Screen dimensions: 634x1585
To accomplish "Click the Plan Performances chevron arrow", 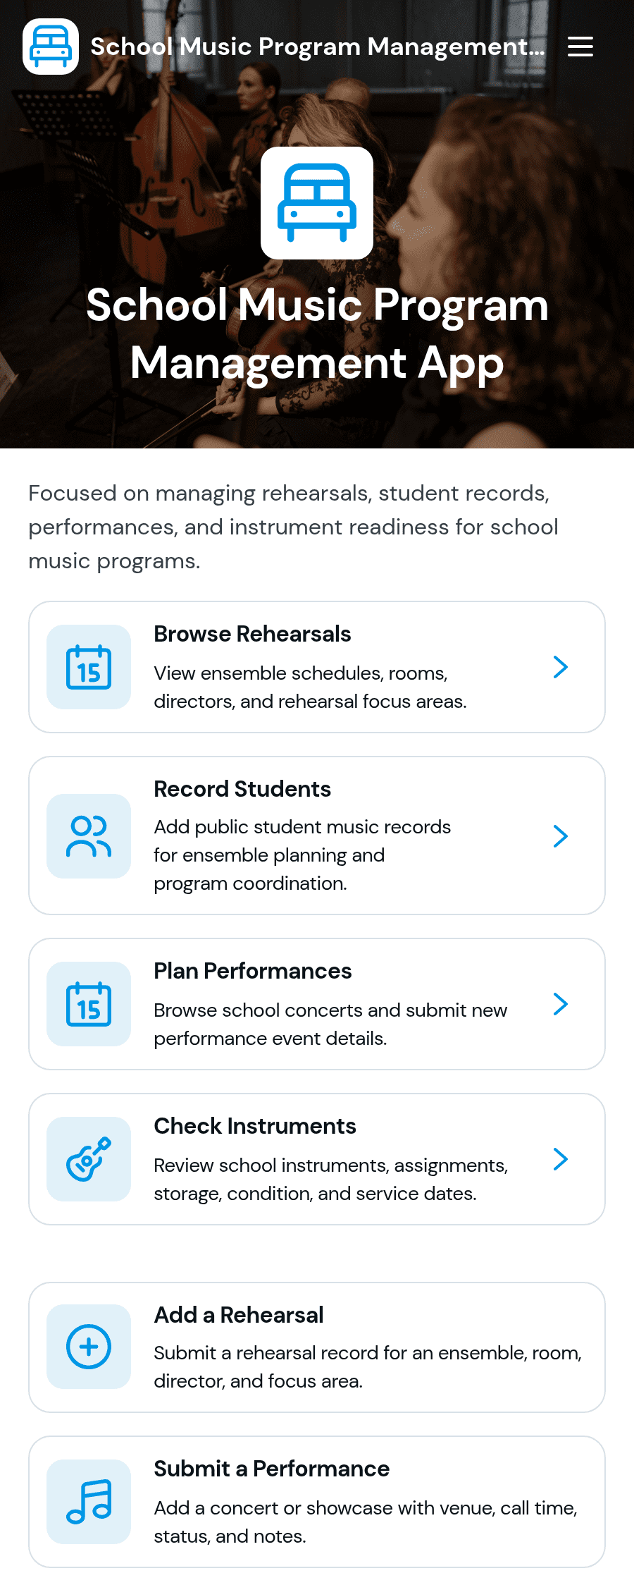I will click(x=561, y=1004).
